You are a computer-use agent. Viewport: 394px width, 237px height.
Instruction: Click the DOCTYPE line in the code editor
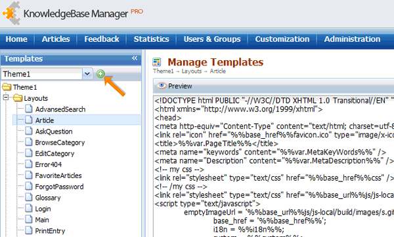tap(274, 100)
